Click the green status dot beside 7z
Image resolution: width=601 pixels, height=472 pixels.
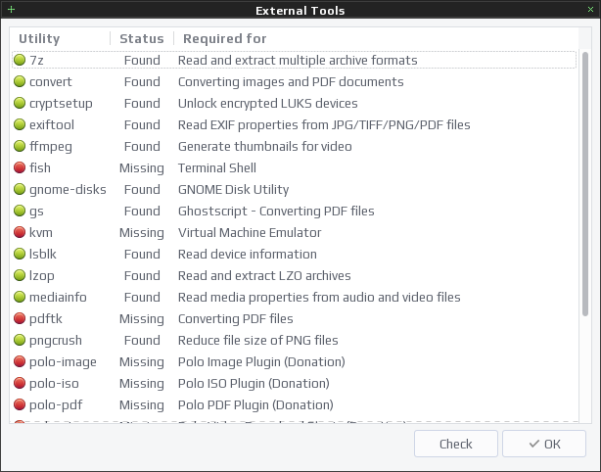(20, 60)
